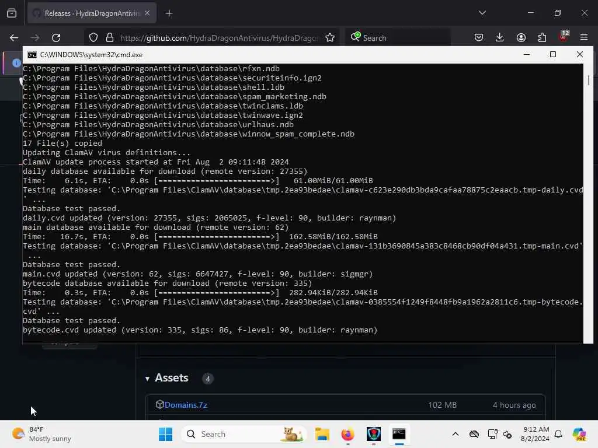Open the notifications bell icon
Image resolution: width=598 pixels, height=448 pixels.
coord(558,434)
